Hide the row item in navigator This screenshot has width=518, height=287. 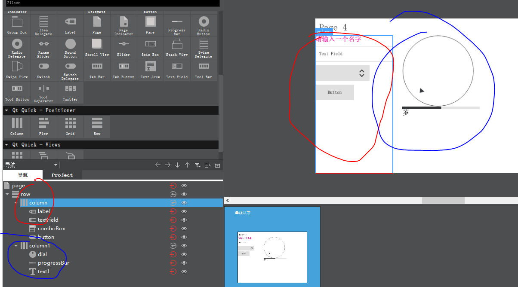coord(184,194)
